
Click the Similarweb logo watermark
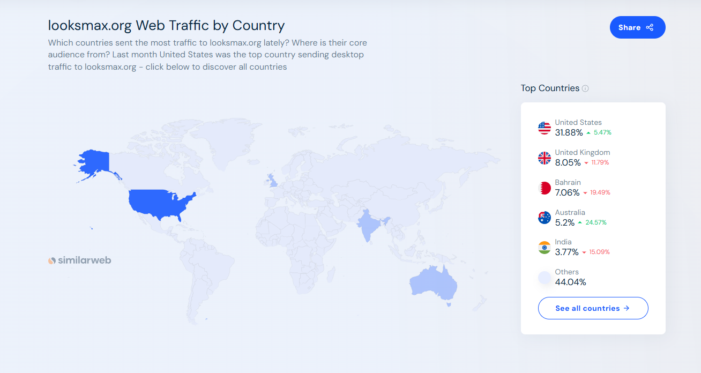[x=80, y=260]
